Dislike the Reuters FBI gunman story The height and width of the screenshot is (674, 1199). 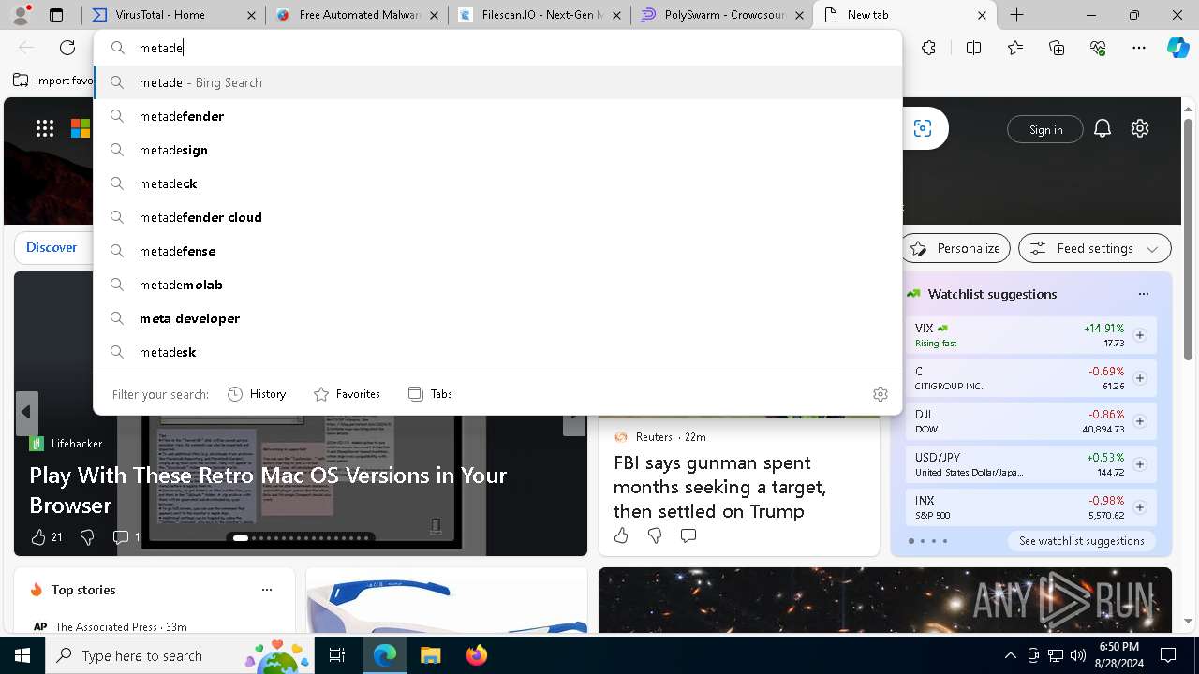(x=655, y=535)
